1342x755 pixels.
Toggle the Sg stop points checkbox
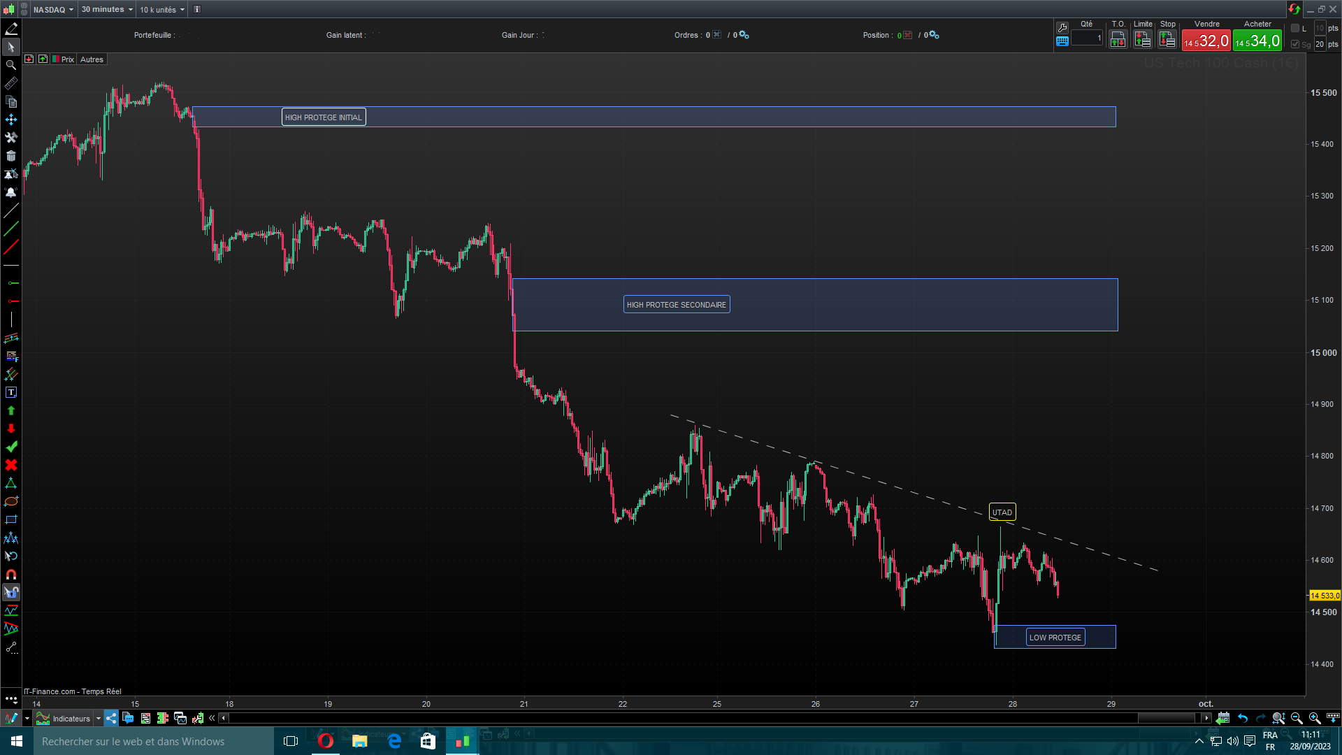1295,44
